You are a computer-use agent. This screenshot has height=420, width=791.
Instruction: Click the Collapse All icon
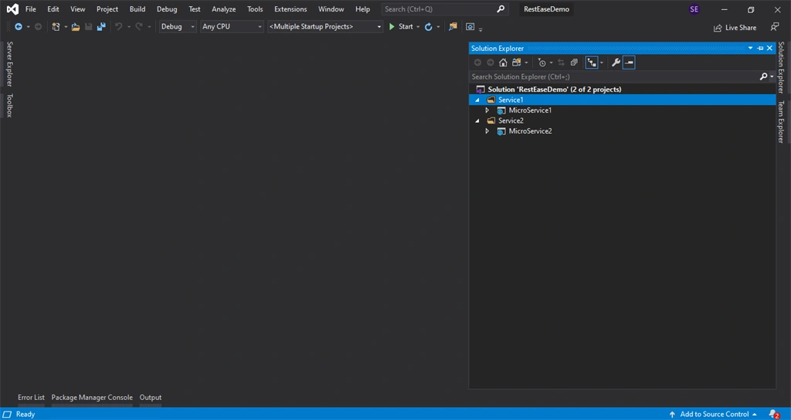click(574, 63)
